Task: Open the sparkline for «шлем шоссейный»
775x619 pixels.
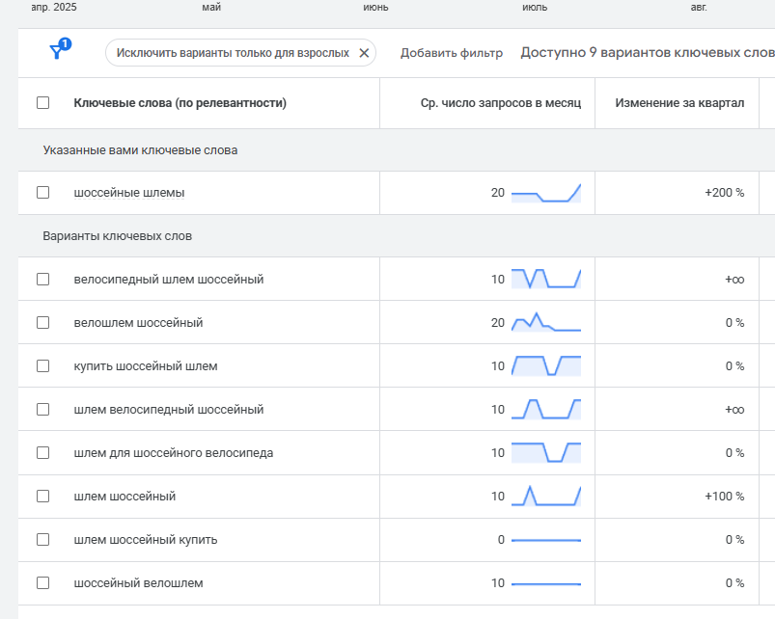Action: coord(545,497)
